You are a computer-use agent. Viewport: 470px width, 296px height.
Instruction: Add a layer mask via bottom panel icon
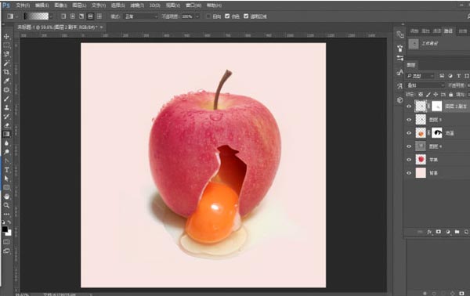click(439, 232)
